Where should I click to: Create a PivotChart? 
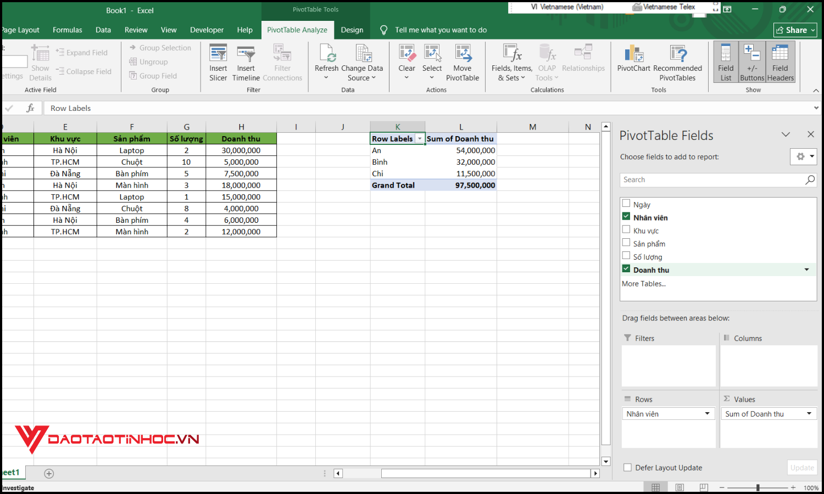coord(633,61)
